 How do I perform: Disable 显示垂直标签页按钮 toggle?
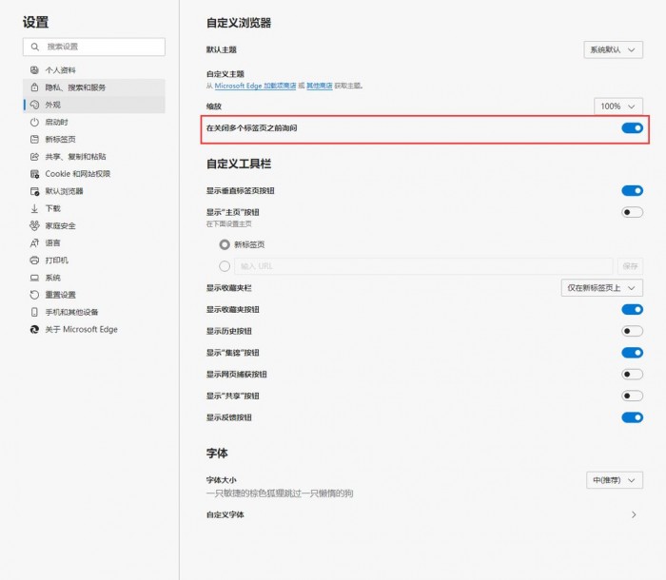pyautogui.click(x=632, y=191)
